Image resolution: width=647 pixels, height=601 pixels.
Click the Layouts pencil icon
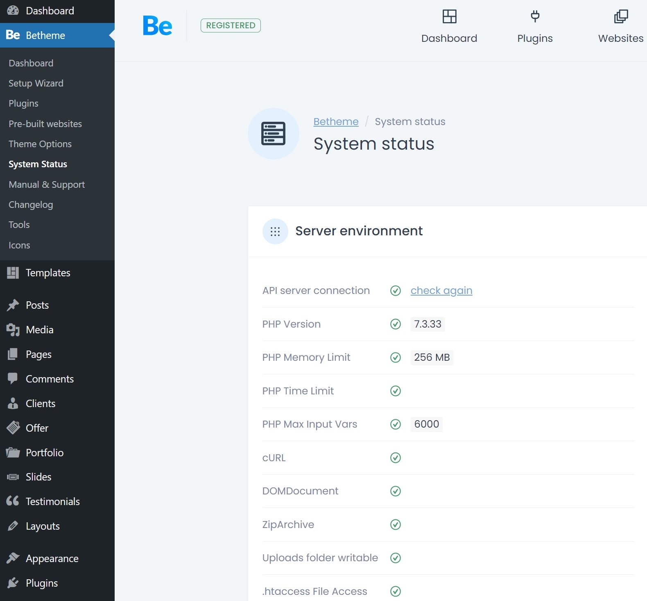(x=13, y=526)
